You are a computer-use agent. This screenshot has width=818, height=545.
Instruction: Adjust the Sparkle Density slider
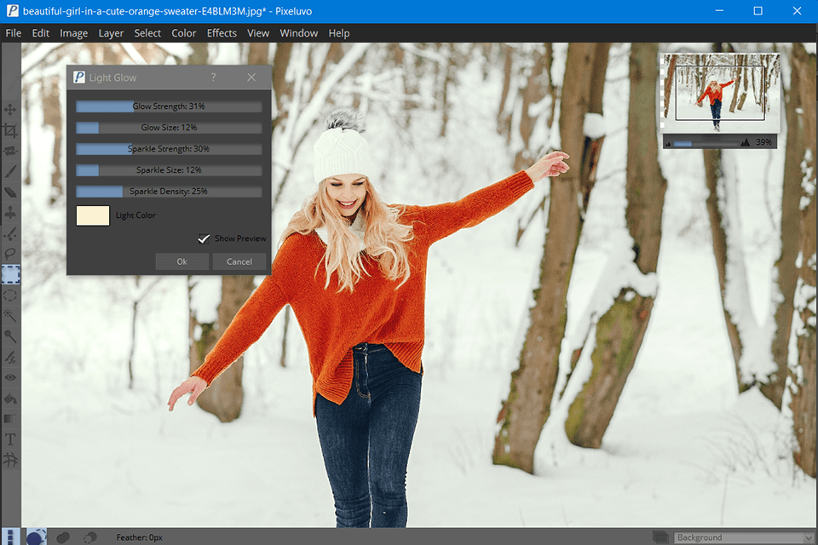click(x=169, y=192)
